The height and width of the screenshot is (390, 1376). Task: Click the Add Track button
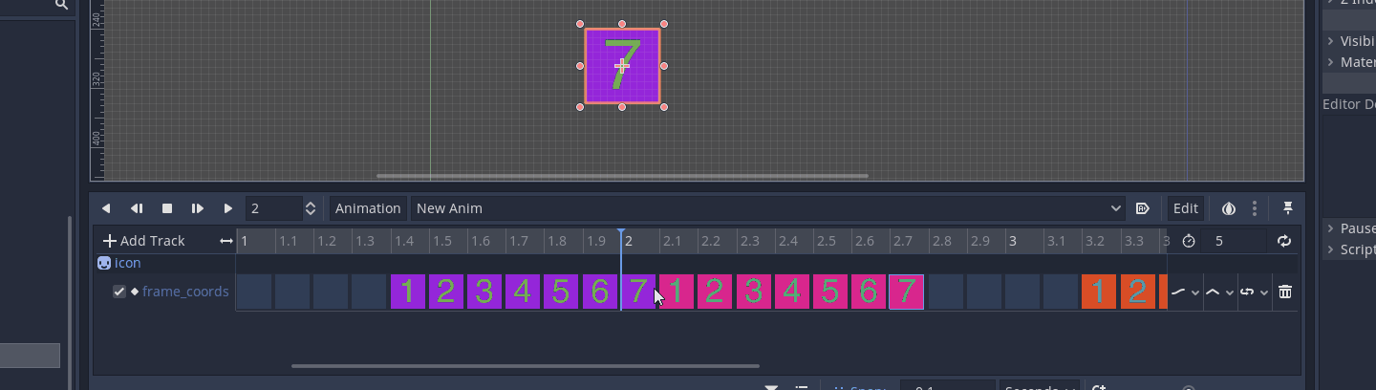144,241
